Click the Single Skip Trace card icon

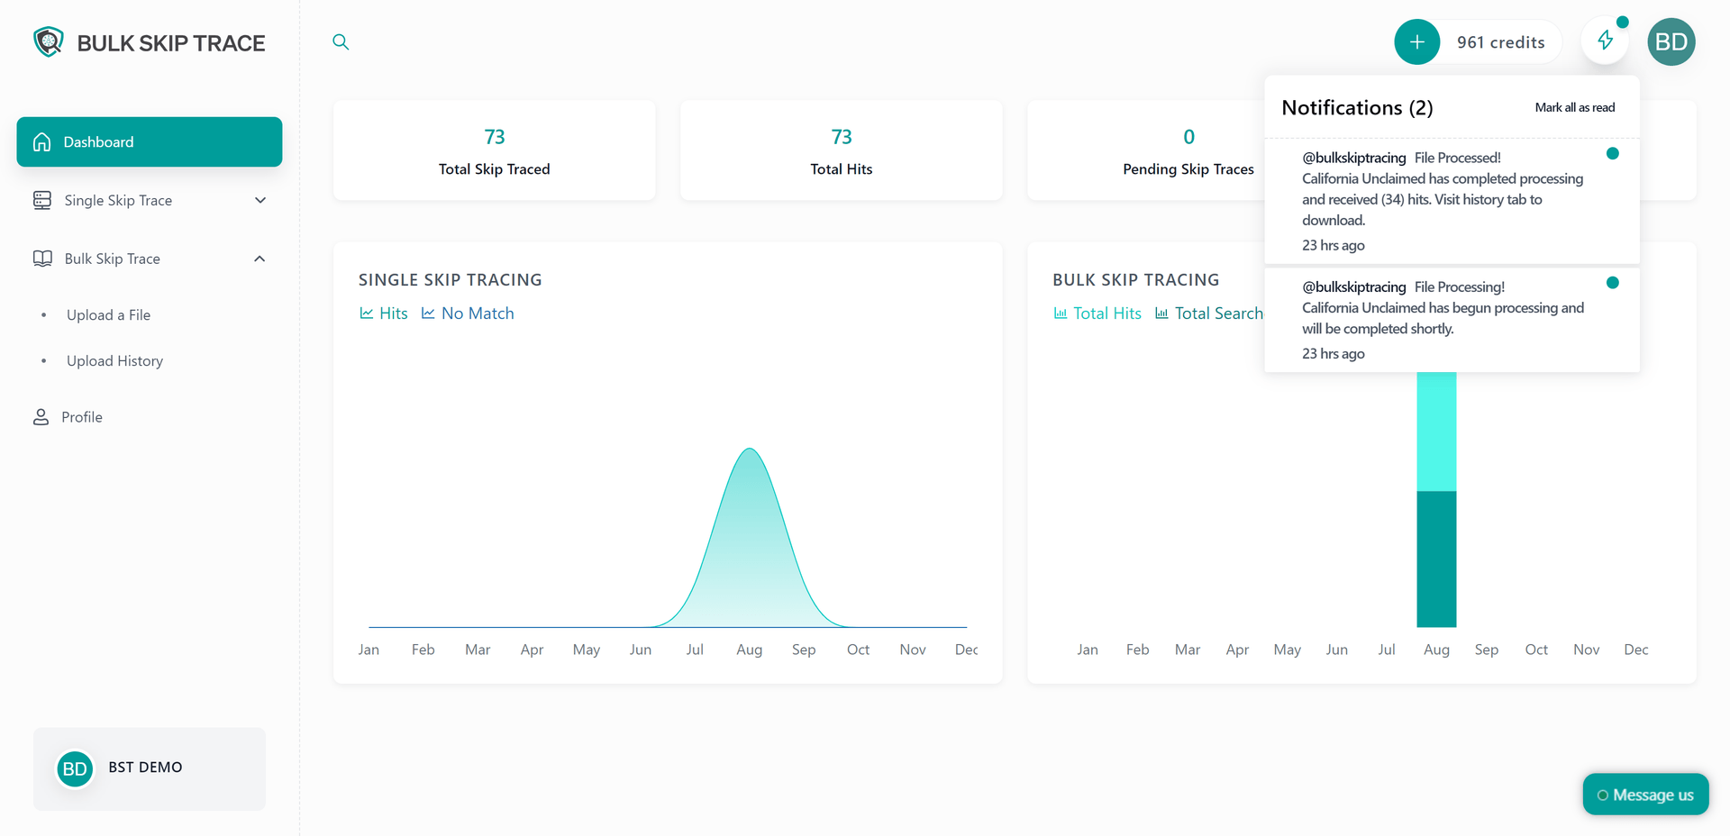pyautogui.click(x=42, y=200)
